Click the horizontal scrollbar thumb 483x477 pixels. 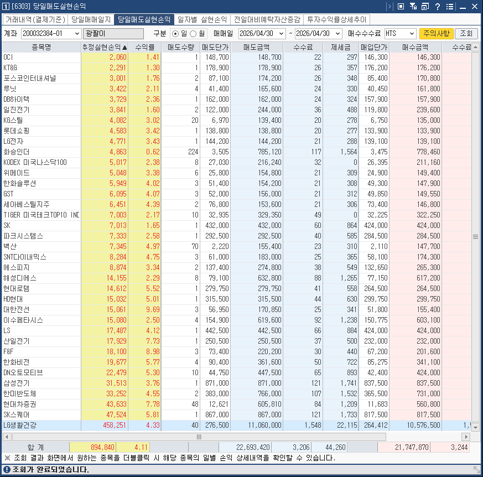point(199,437)
